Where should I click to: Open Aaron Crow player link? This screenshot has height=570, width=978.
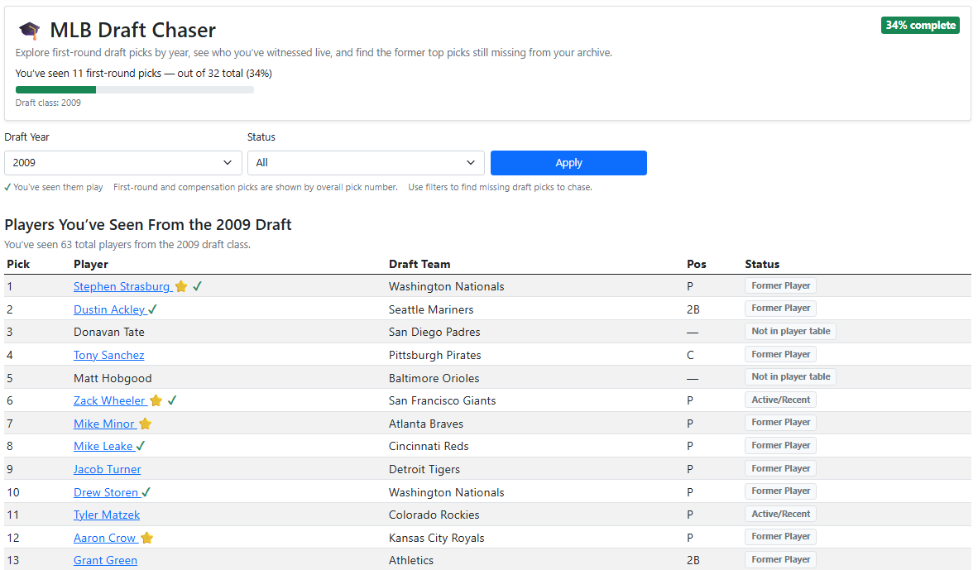click(x=105, y=538)
